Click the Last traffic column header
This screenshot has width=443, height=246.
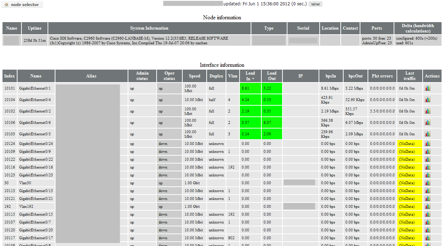[x=410, y=76]
